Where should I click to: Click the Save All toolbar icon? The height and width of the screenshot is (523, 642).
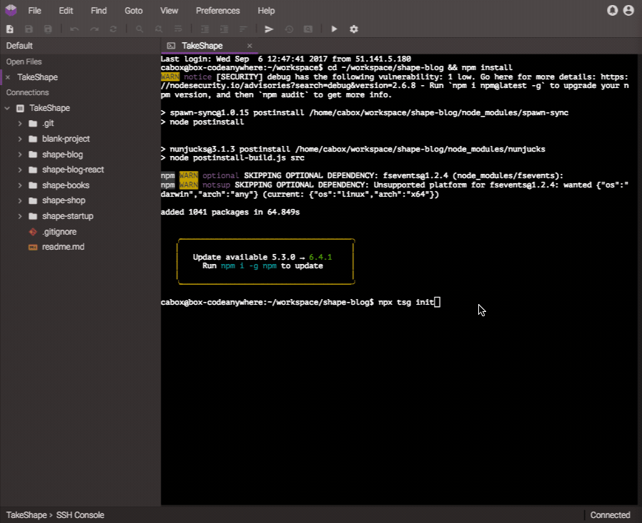(48, 29)
